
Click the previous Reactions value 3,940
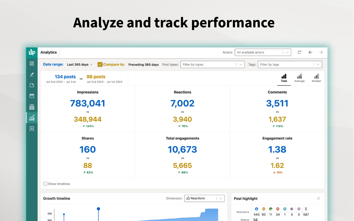click(x=183, y=119)
